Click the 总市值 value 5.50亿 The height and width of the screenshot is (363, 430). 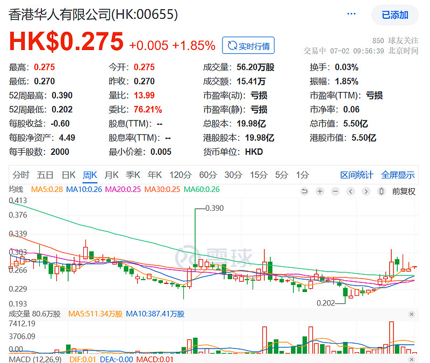coord(355,124)
